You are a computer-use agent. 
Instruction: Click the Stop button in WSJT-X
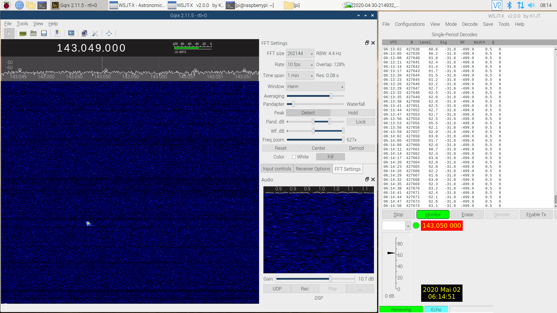398,214
